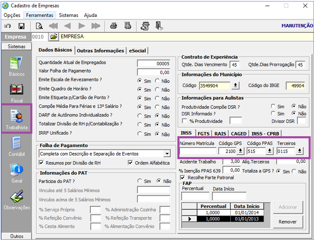314x240 pixels.
Task: Open the search magnifier document icon
Action: point(39,26)
